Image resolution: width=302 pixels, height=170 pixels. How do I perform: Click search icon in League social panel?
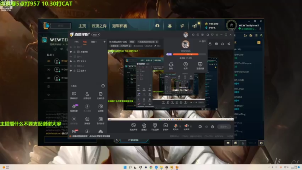click(x=261, y=36)
